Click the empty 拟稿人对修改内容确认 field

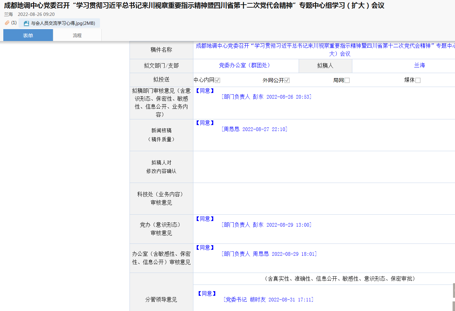(324, 167)
